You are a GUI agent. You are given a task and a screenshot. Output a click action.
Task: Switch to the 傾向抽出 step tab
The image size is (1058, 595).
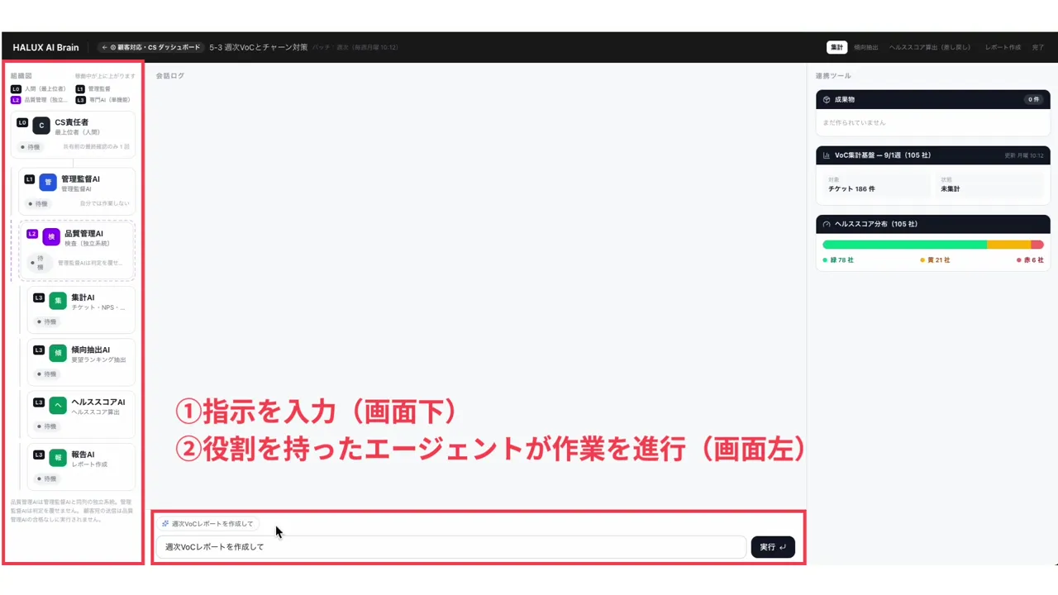[865, 48]
